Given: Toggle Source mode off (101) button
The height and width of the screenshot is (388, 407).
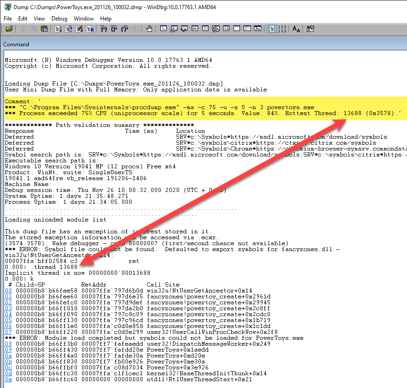Looking at the screenshot, I should click(282, 29).
